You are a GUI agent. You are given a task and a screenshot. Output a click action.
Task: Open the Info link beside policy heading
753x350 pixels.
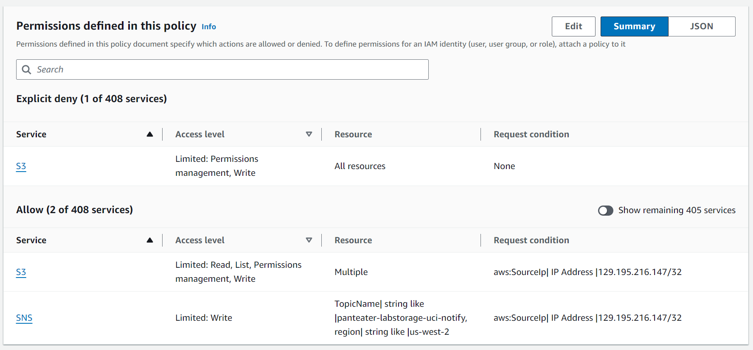click(208, 27)
